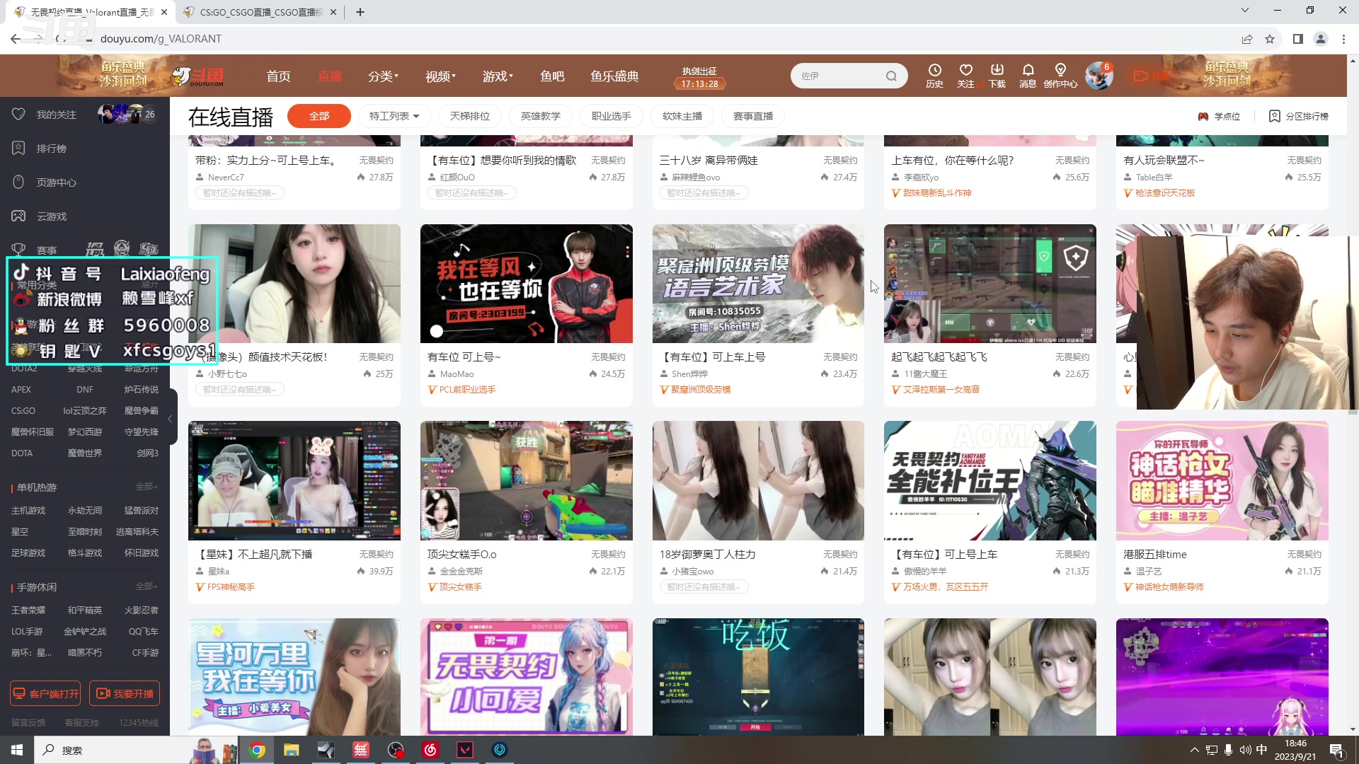
Task: Open the 我在等风也在等你 stream thumbnail
Action: [527, 284]
